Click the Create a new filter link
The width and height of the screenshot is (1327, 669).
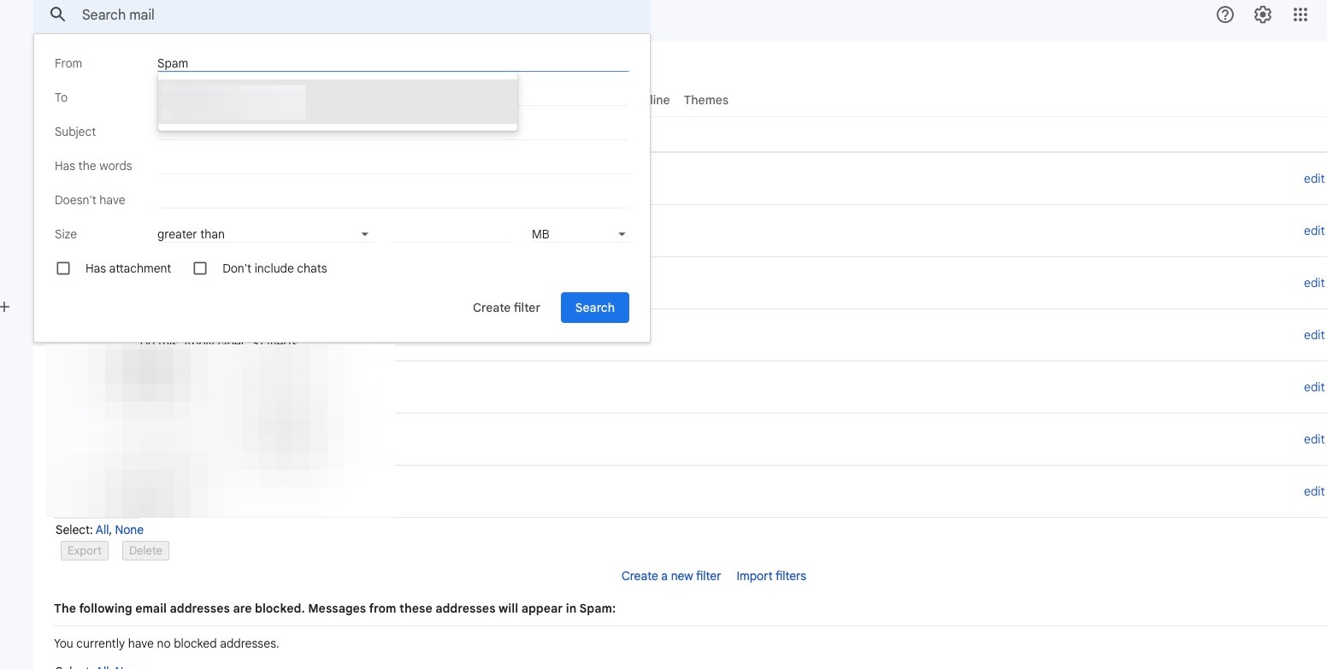[671, 576]
